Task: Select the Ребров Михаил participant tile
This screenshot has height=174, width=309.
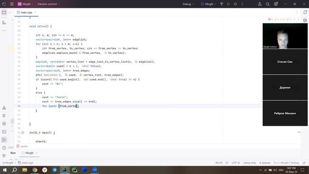Action: [x=285, y=113]
